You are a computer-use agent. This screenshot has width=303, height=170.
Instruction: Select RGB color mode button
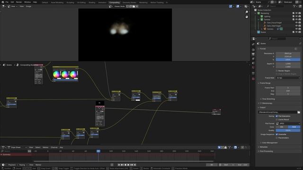point(294,127)
